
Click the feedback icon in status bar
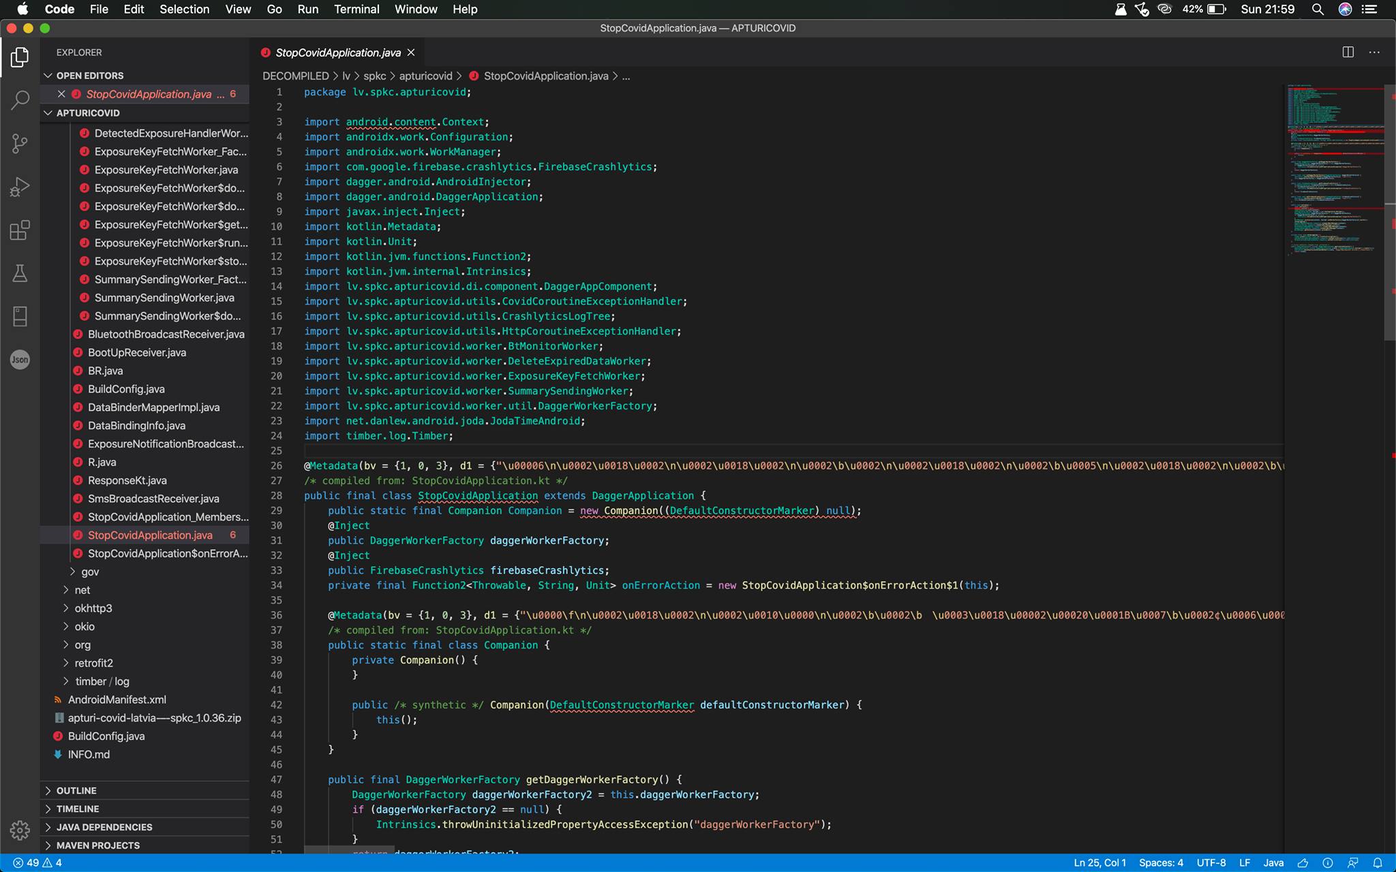click(x=1353, y=862)
